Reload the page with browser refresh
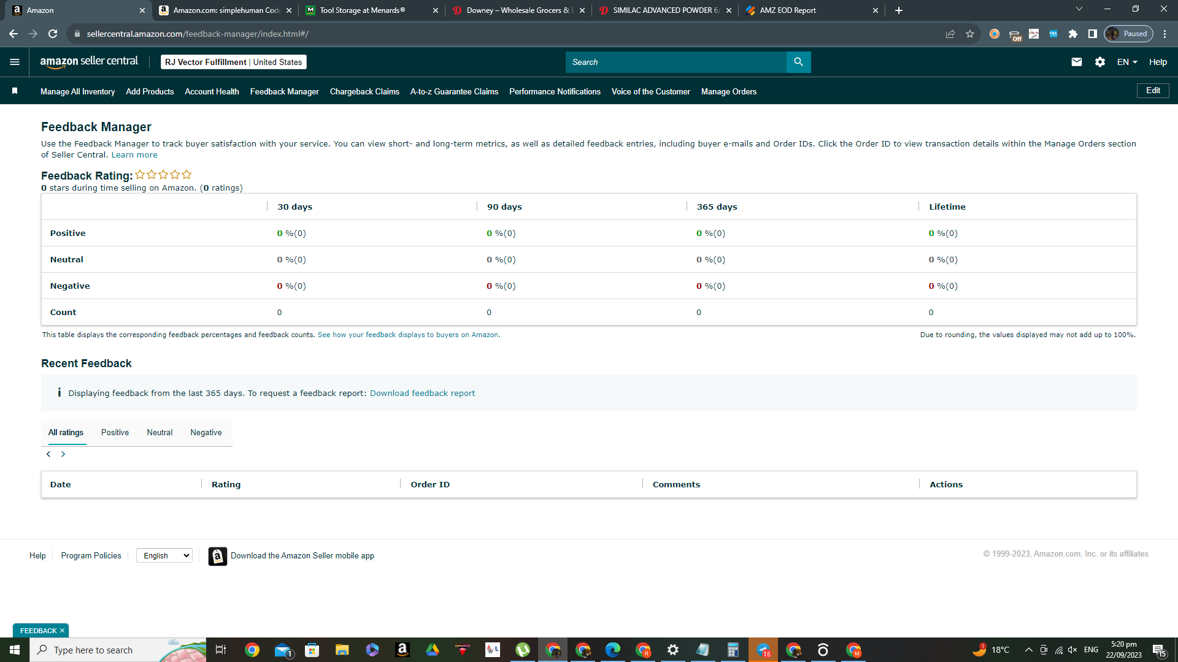The height and width of the screenshot is (662, 1178). (53, 34)
